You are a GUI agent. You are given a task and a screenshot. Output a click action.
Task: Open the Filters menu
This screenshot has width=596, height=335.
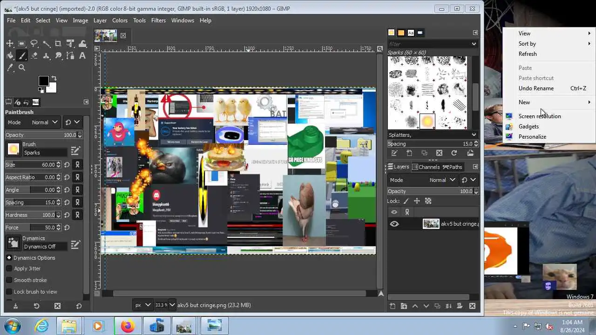pyautogui.click(x=158, y=20)
